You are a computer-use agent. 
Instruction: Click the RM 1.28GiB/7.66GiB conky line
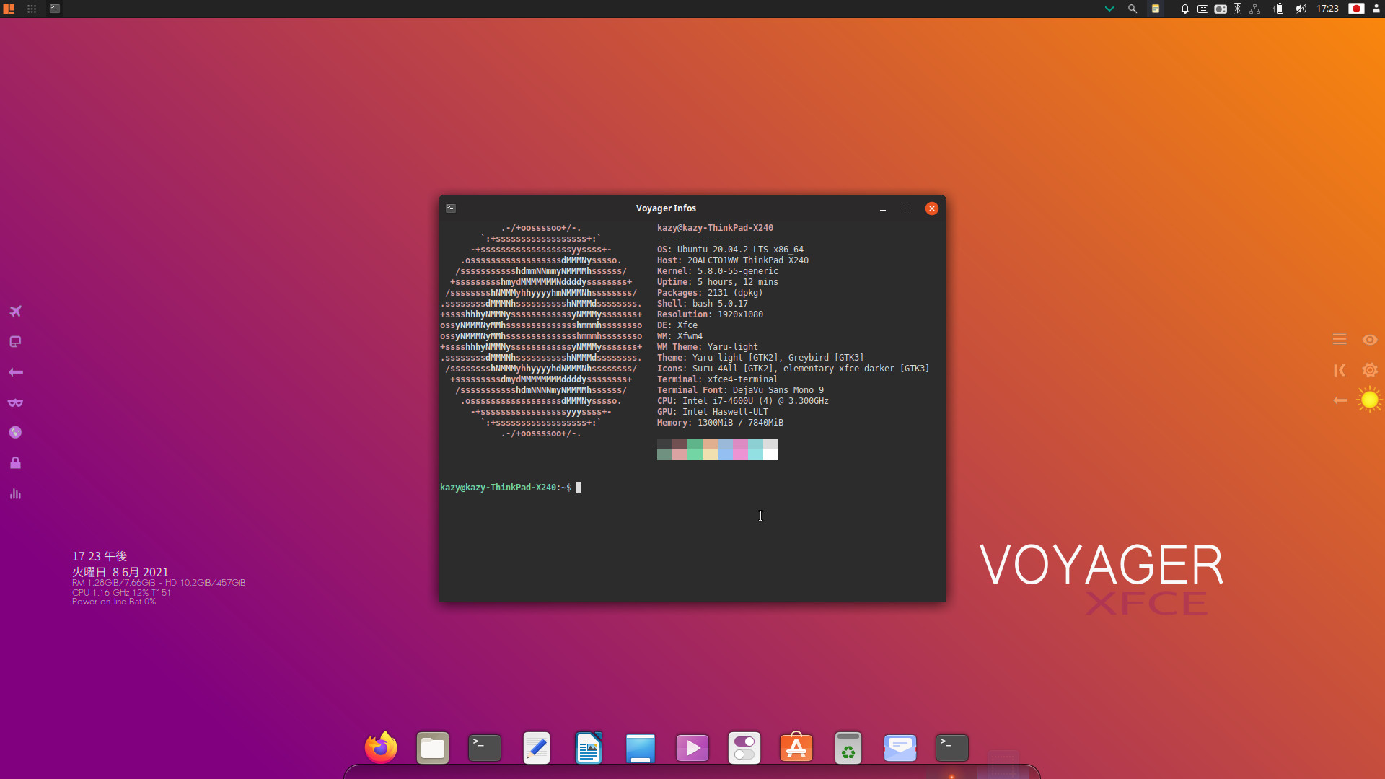click(159, 583)
